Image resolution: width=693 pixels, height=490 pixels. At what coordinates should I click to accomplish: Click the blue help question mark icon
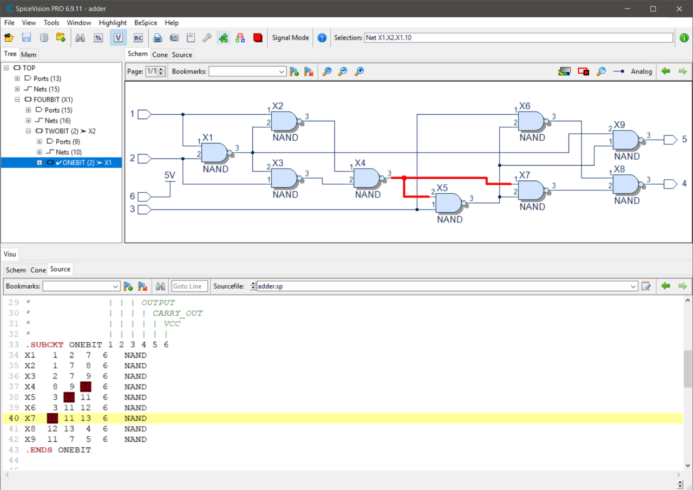[322, 38]
